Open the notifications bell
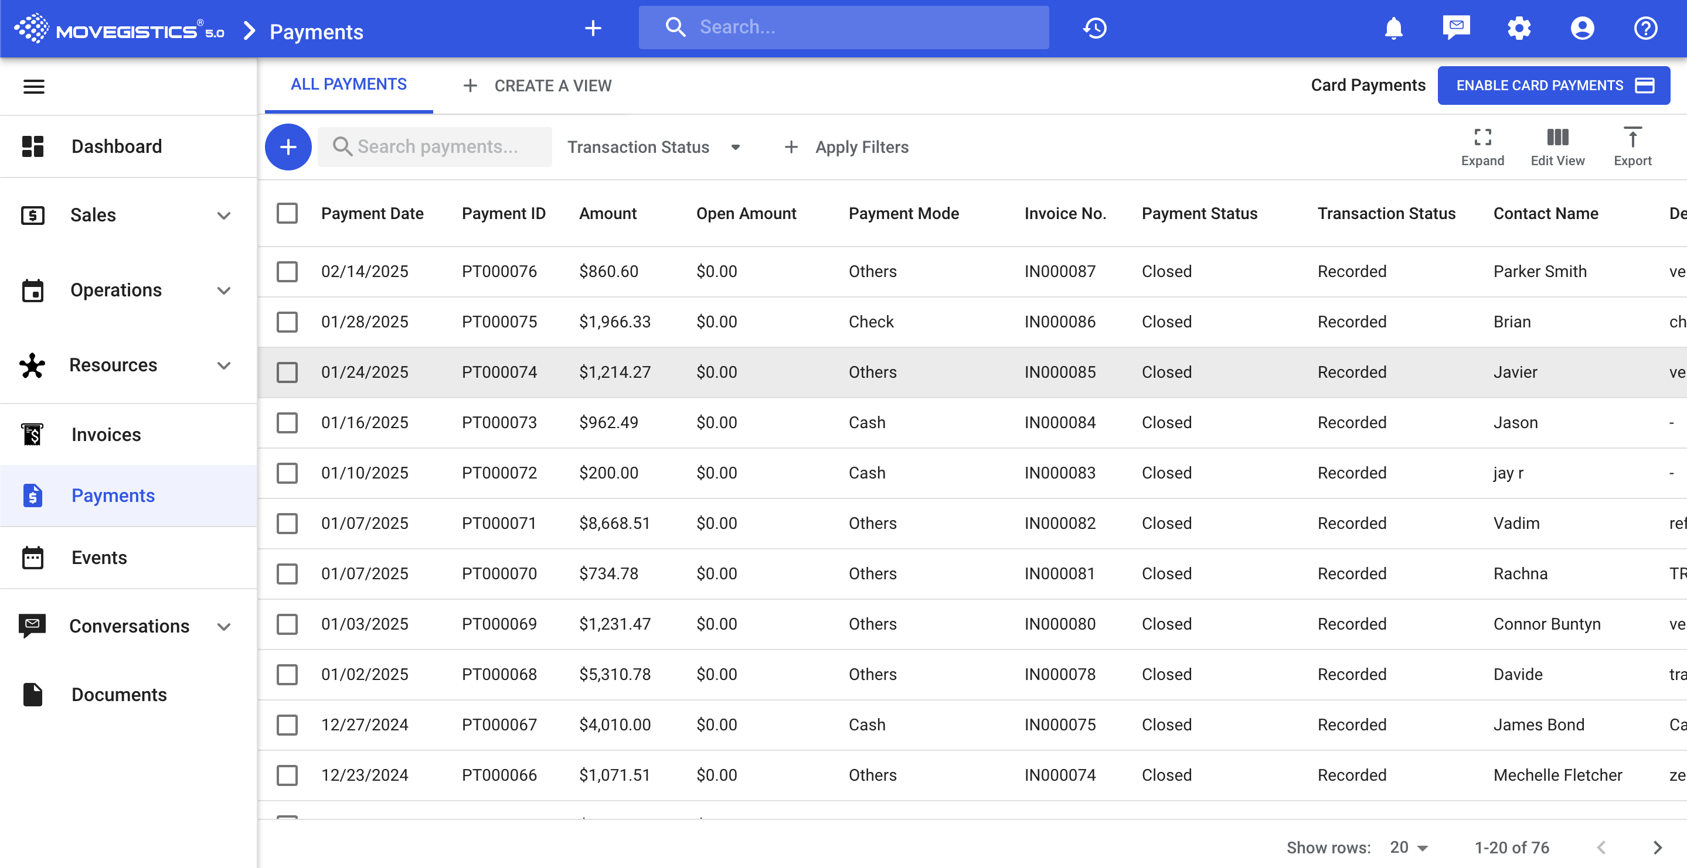Image resolution: width=1687 pixels, height=868 pixels. pyautogui.click(x=1393, y=28)
